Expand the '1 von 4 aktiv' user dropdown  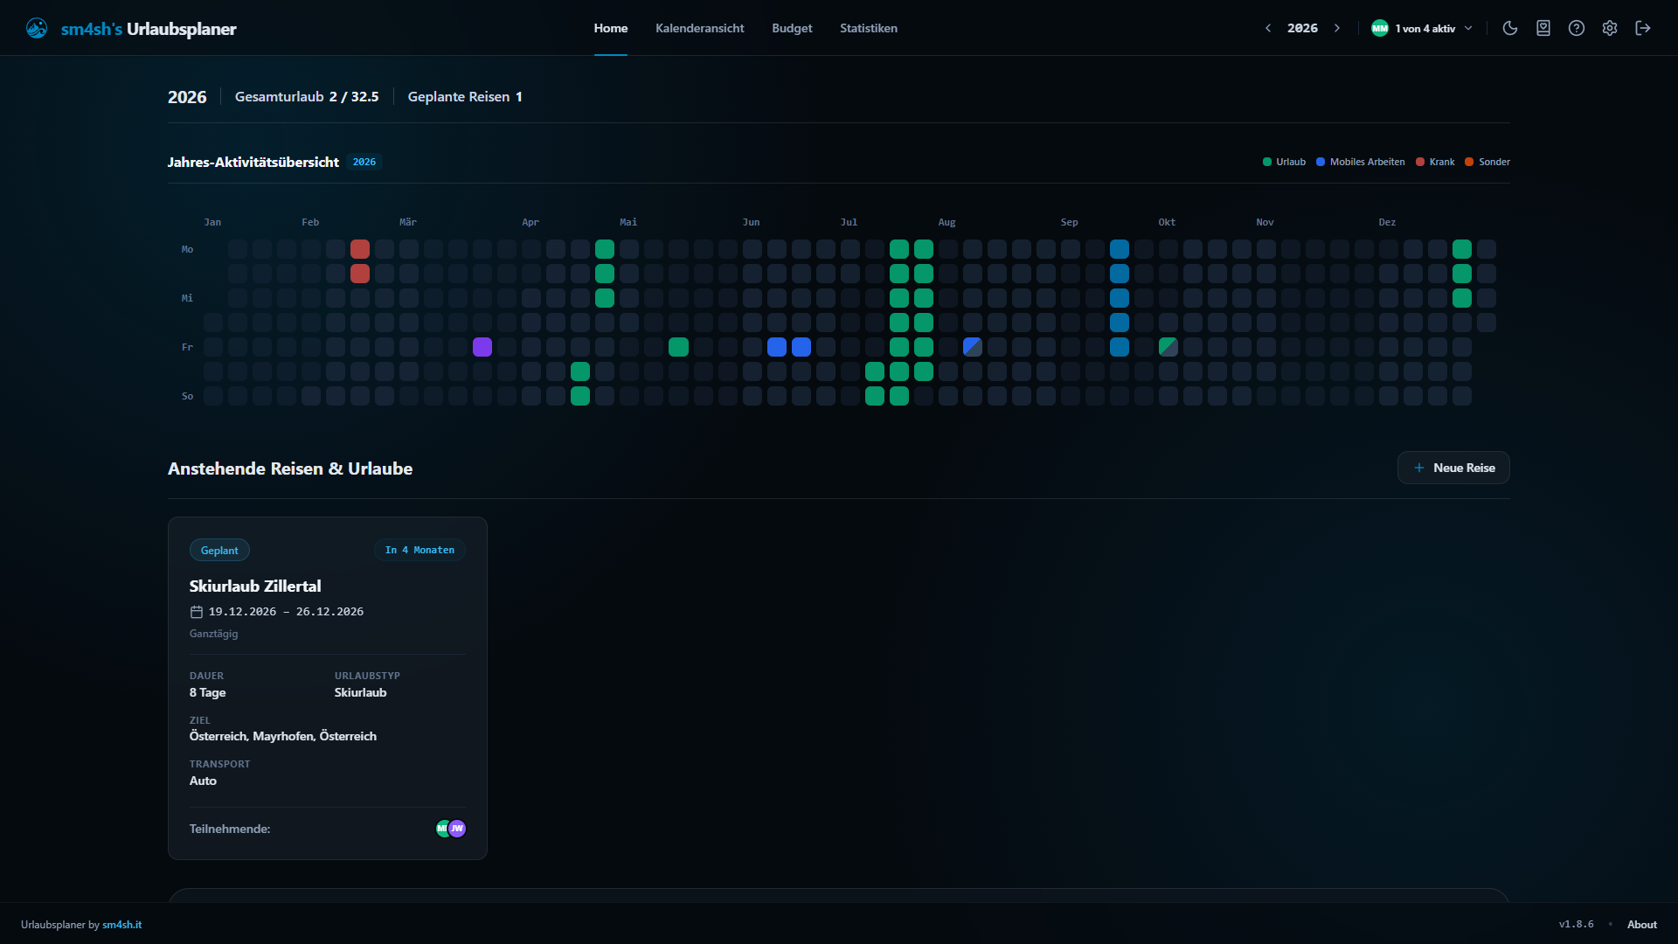(x=1422, y=28)
